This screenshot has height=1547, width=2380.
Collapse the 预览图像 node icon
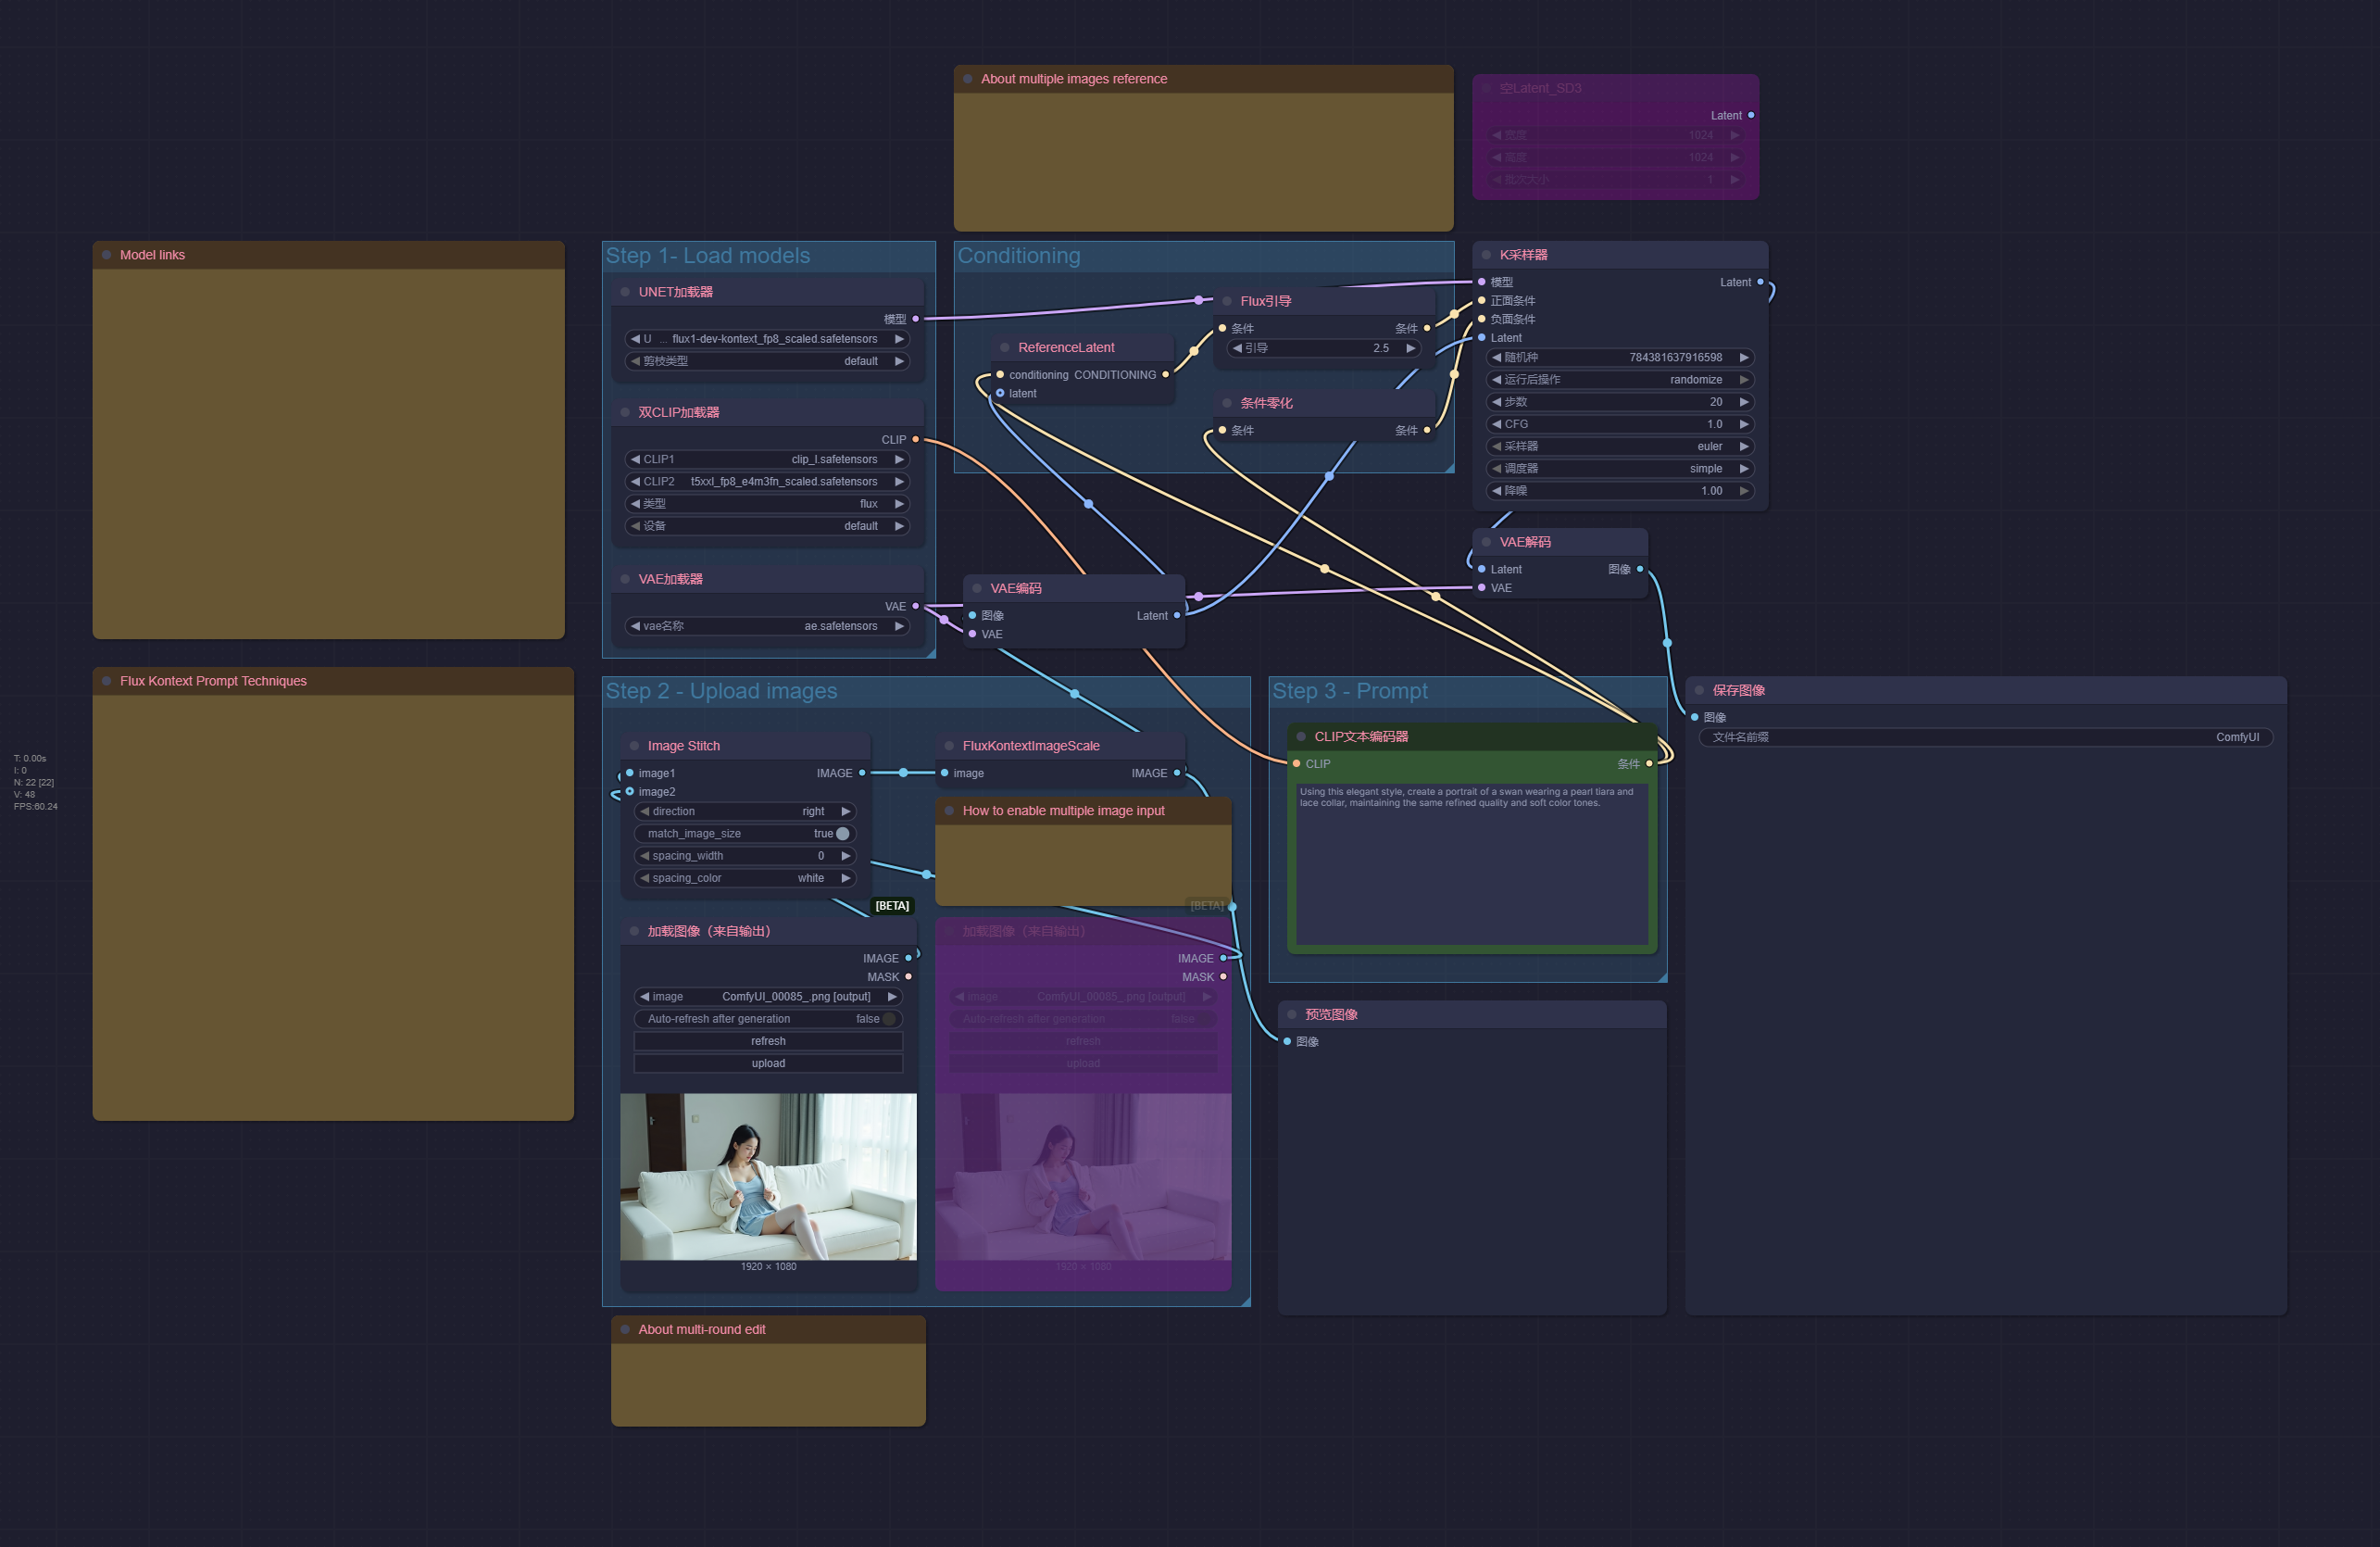(1292, 1013)
